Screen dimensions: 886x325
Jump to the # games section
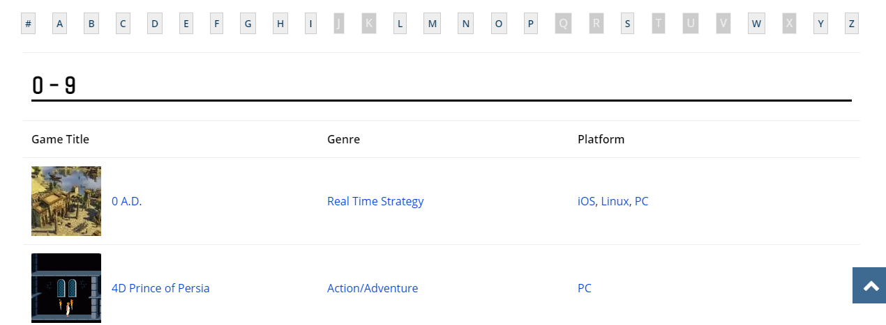pyautogui.click(x=28, y=24)
